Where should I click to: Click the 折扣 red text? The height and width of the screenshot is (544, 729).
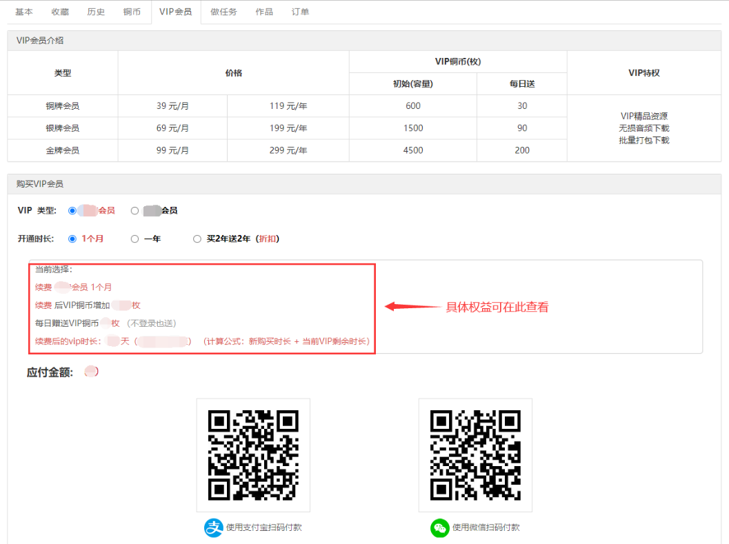[268, 239]
